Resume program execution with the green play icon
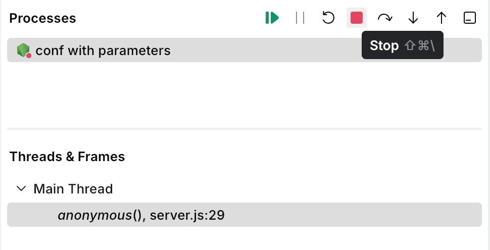 pos(272,18)
